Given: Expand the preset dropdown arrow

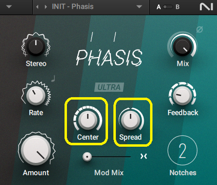Looking at the screenshot, I should (139, 7).
